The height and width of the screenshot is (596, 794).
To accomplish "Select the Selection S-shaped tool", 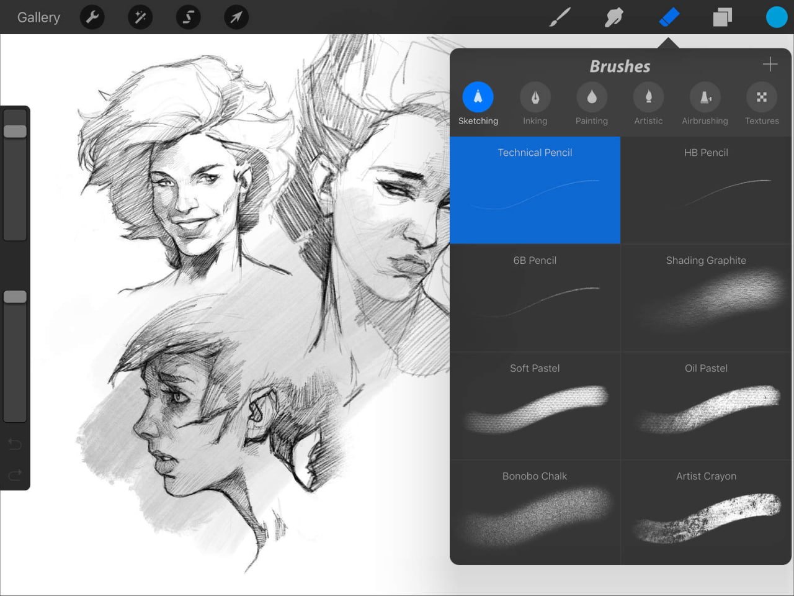I will coord(188,17).
